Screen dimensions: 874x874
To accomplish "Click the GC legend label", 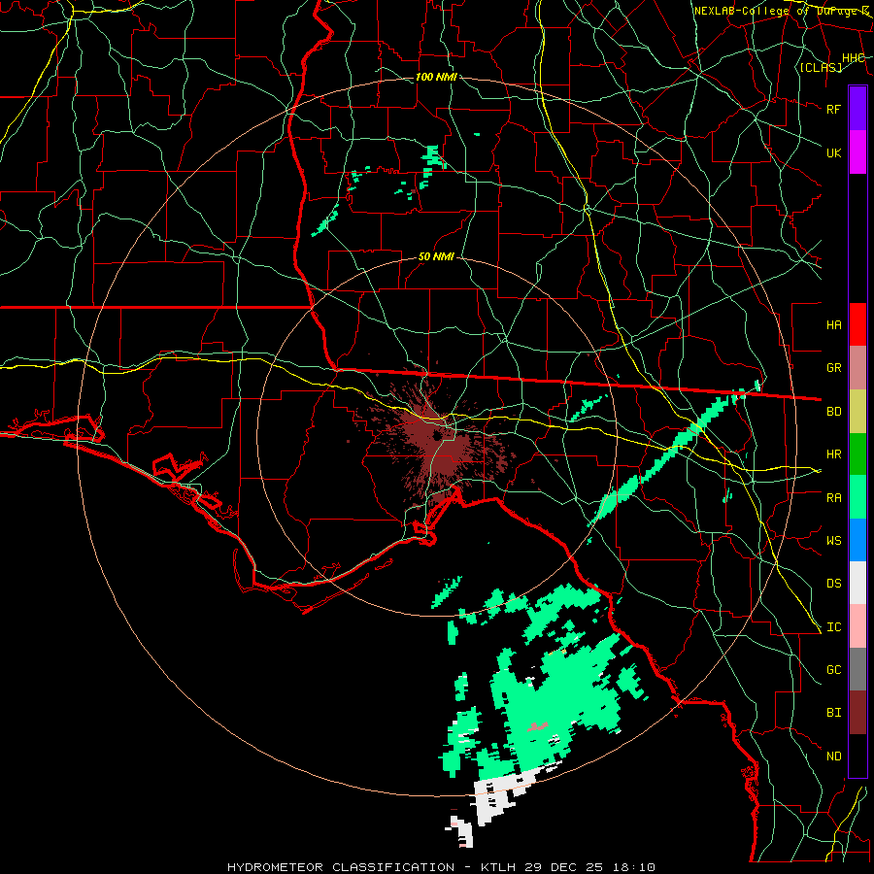I will [833, 669].
